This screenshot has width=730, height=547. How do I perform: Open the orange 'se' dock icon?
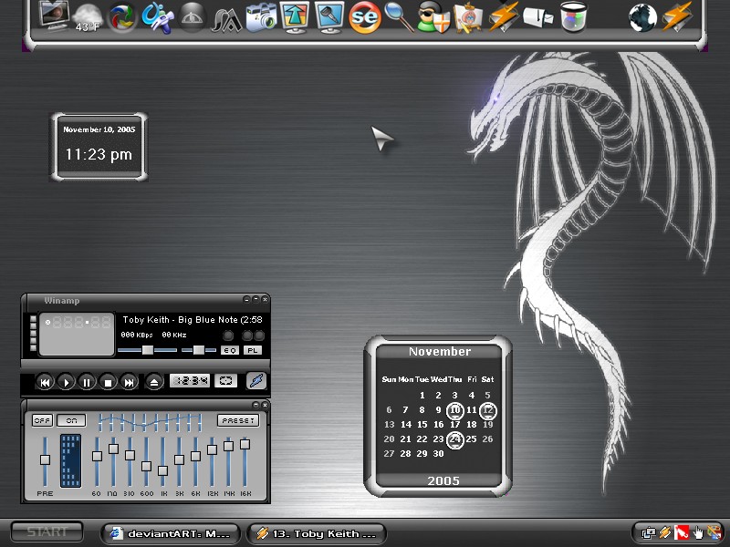click(x=364, y=17)
